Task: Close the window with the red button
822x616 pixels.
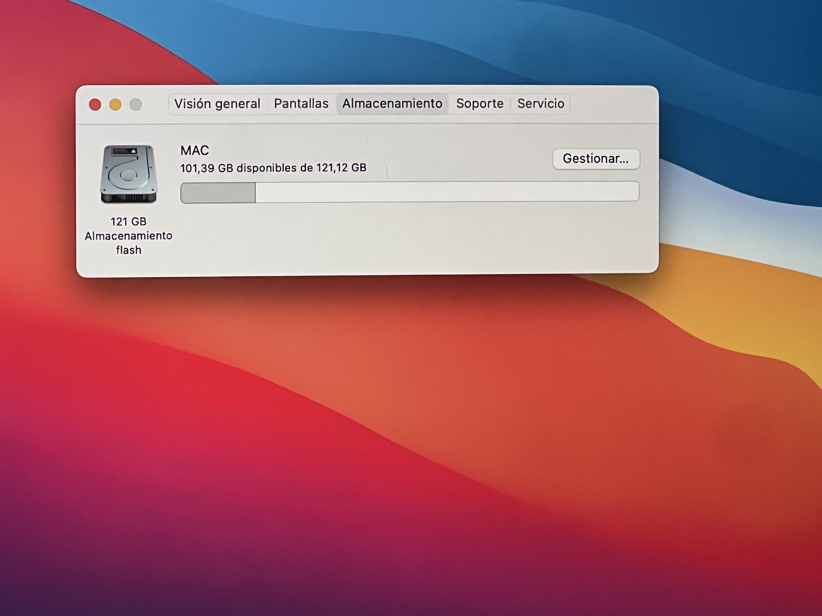Action: point(95,105)
